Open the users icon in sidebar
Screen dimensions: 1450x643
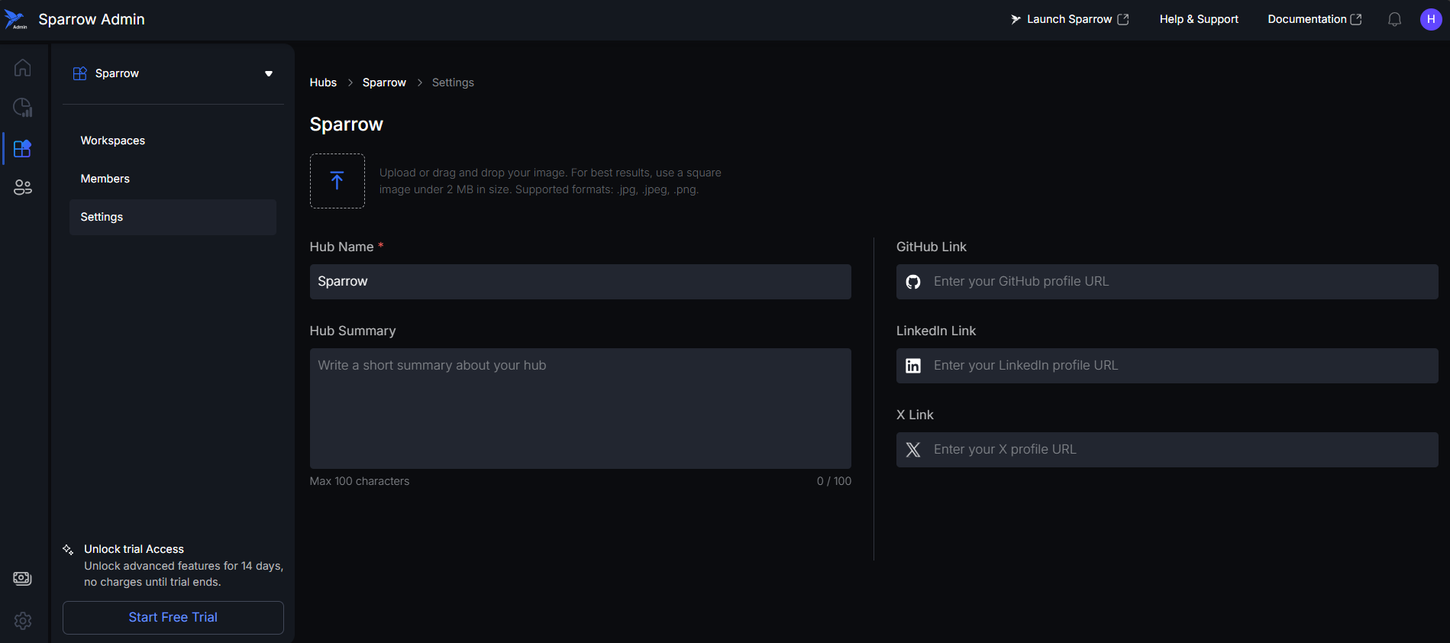[x=23, y=187]
